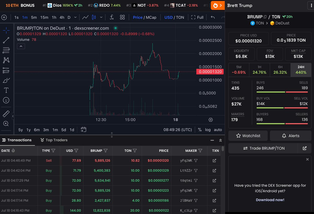
Task: Toggle the log scale mode
Action: pos(208,130)
